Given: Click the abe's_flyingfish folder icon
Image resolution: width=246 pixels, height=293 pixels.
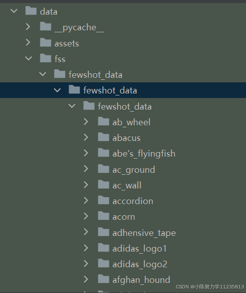Looking at the screenshot, I should [103, 153].
